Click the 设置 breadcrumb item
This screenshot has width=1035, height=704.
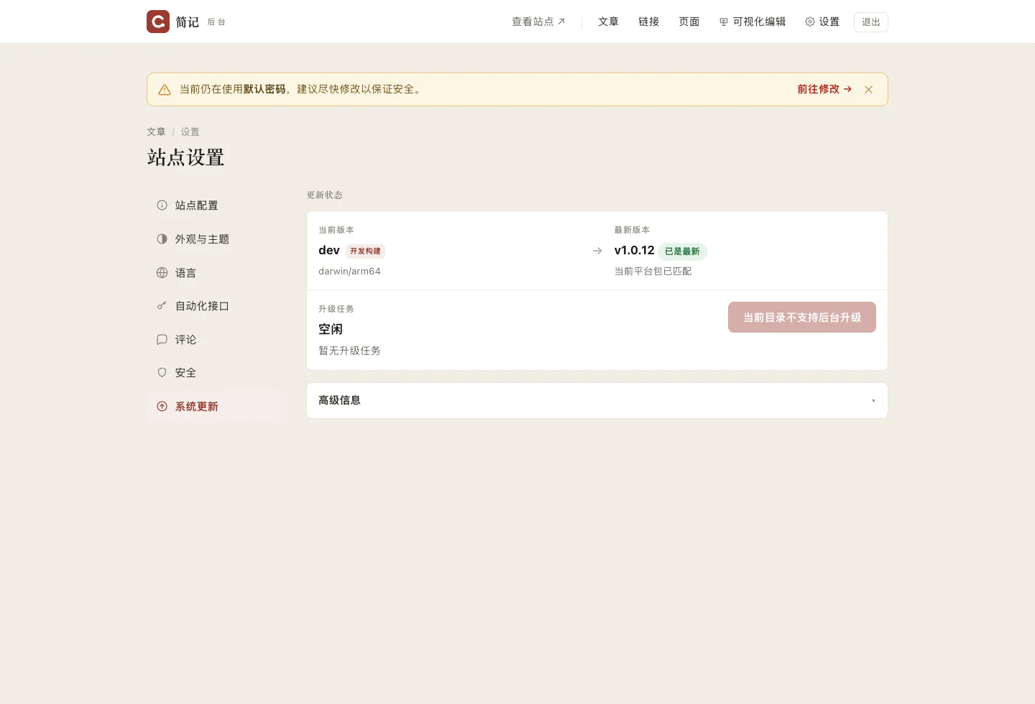pos(190,132)
